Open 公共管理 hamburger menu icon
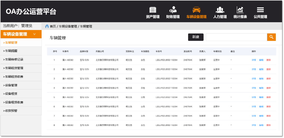The image size is (284, 138). [x=260, y=10]
